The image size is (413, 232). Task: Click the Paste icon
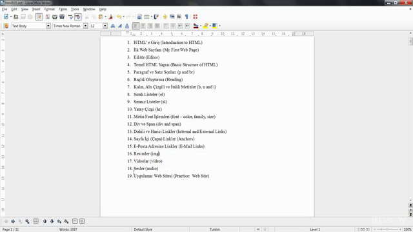tap(101, 17)
